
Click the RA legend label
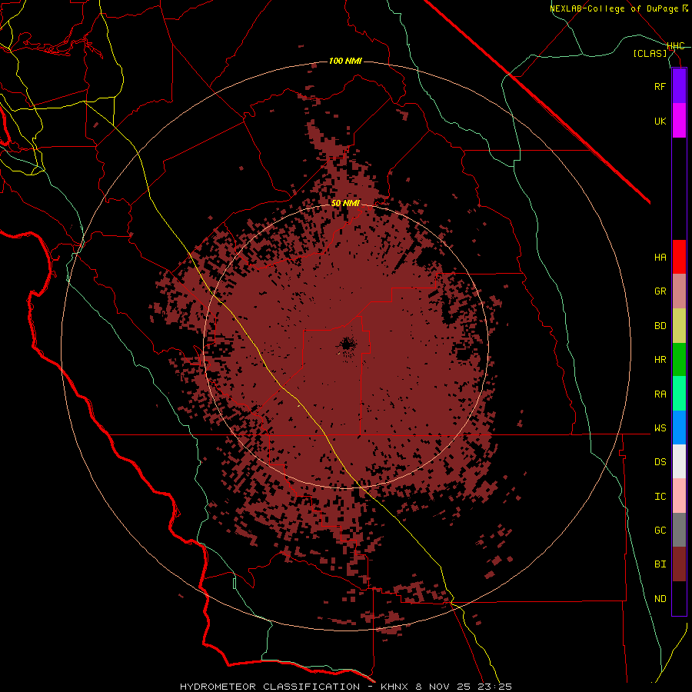point(660,394)
